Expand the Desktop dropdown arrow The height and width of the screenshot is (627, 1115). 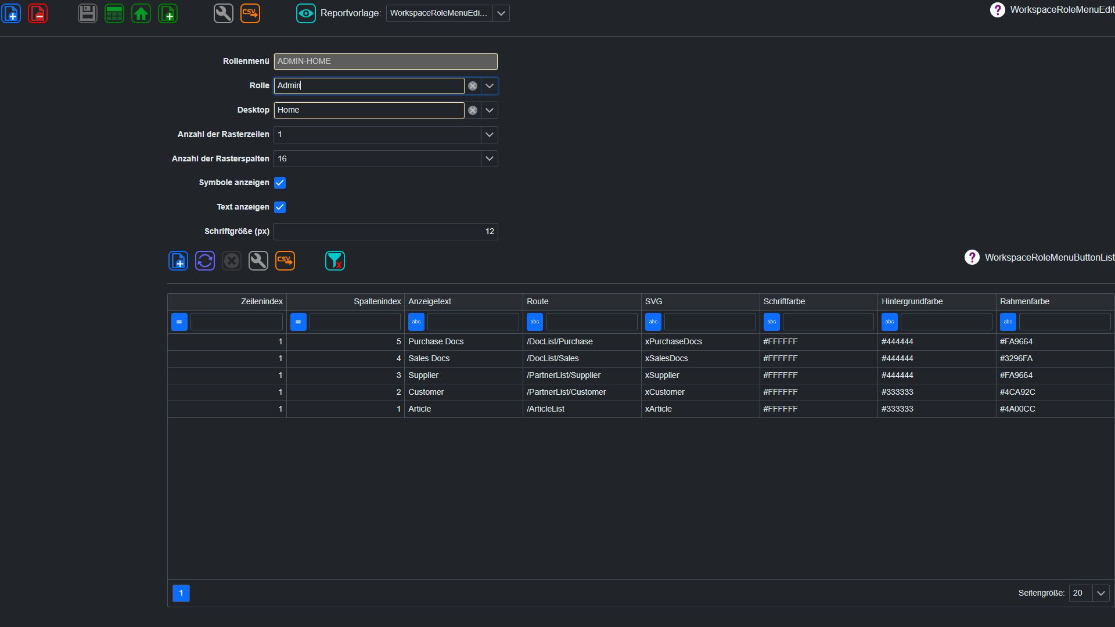[x=490, y=110]
